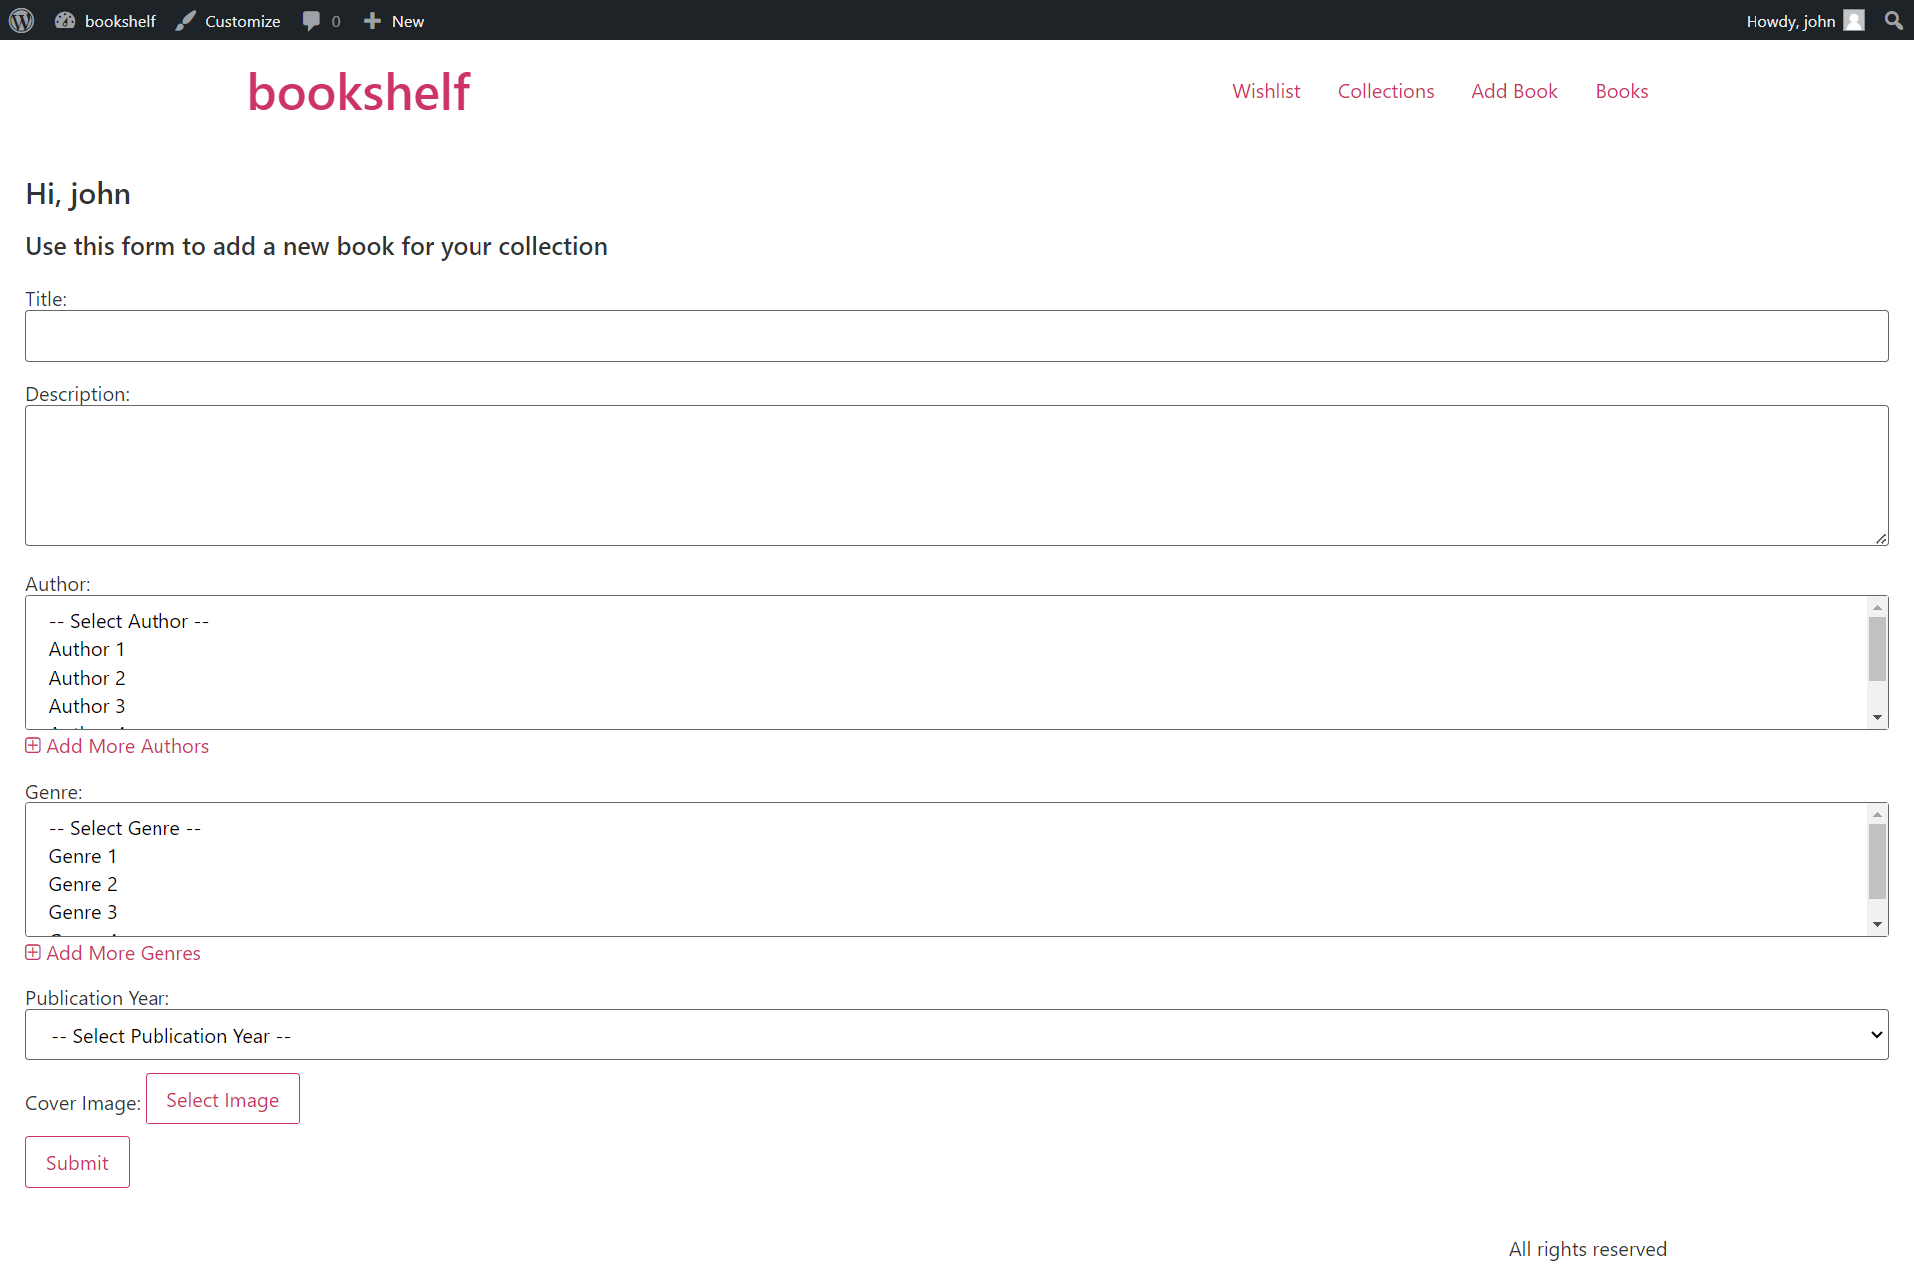Choose -- Select Genre -- option
Viewport: 1914px width, 1283px height.
[x=125, y=827]
